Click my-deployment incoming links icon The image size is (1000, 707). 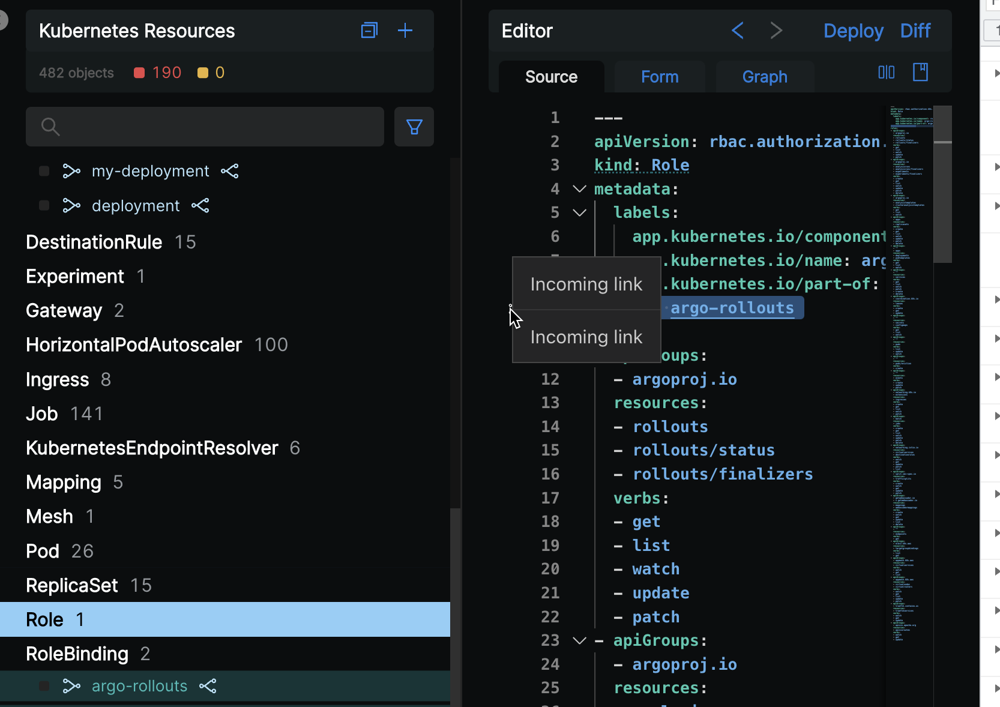(71, 171)
